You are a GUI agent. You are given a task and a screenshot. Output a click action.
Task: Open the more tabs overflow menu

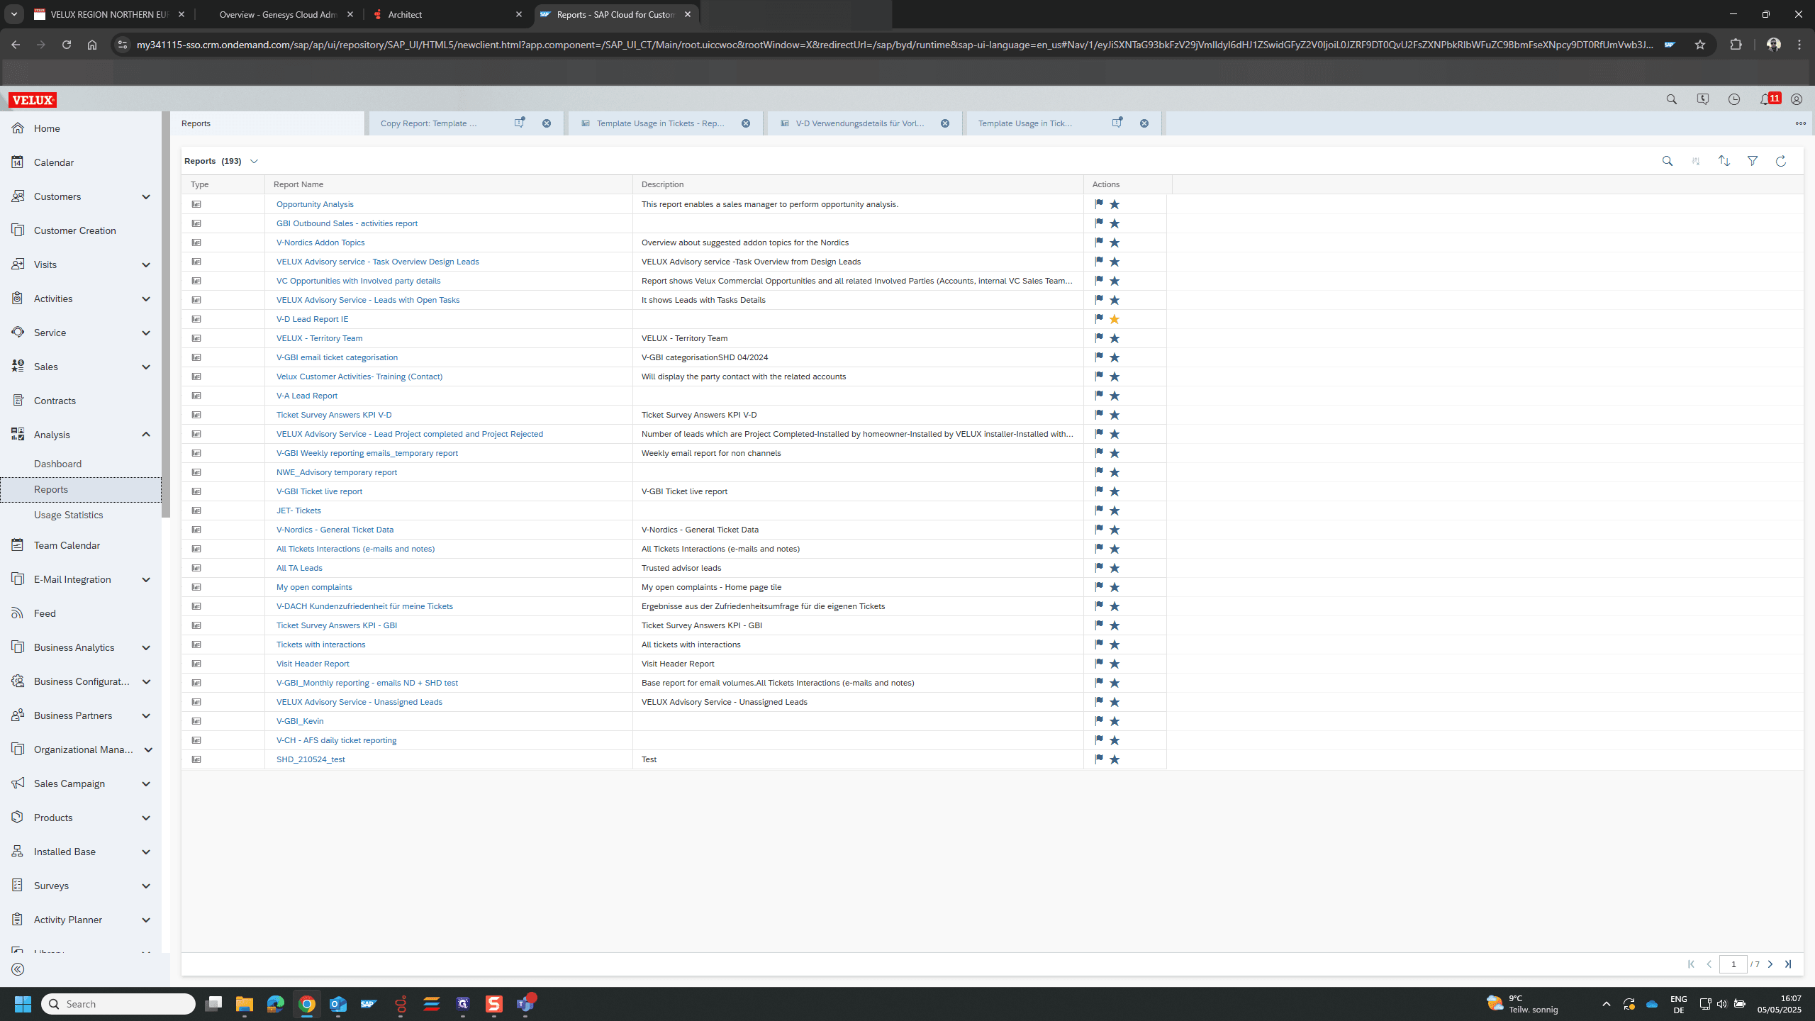1800,123
